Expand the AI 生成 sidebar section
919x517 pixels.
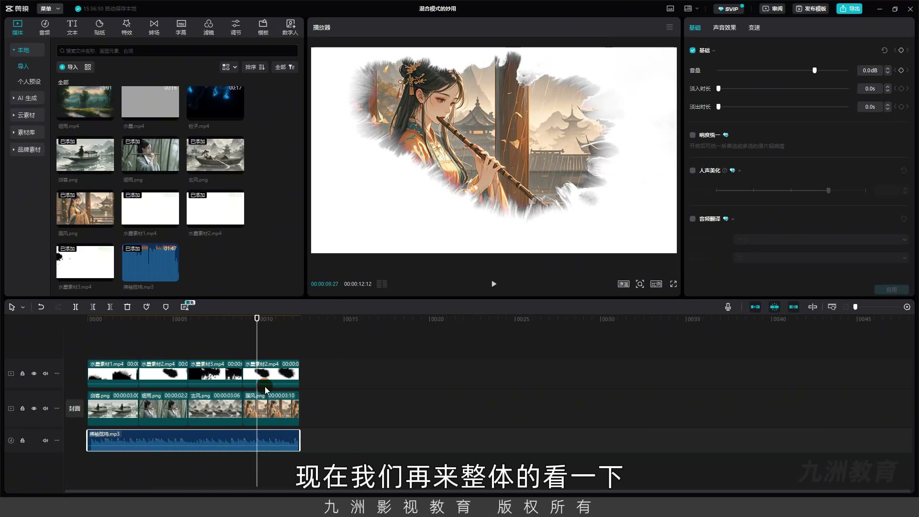click(27, 98)
